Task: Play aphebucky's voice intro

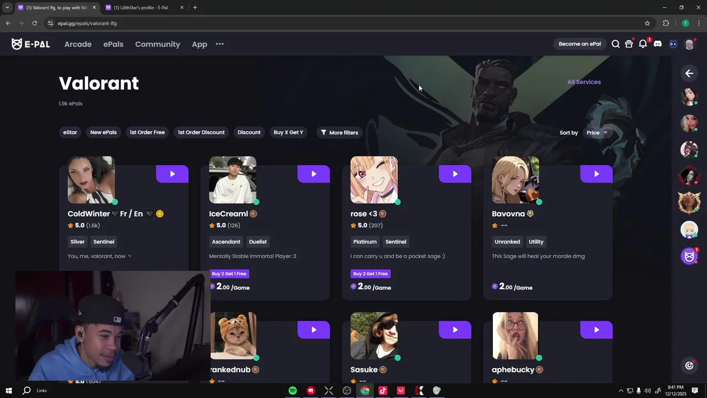Action: 597,329
